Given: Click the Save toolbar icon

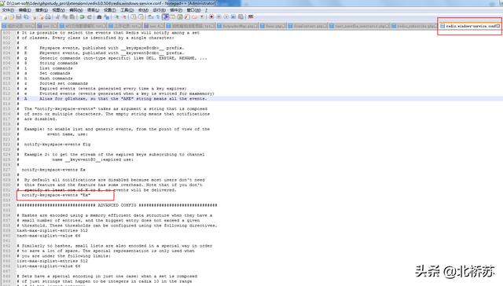Looking at the screenshot, I should click(x=19, y=17).
